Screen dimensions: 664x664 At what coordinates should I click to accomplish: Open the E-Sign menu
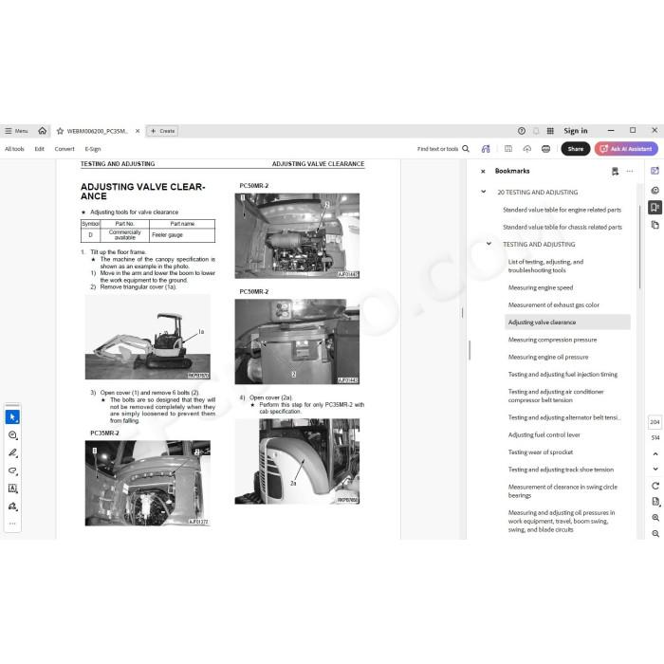(93, 149)
